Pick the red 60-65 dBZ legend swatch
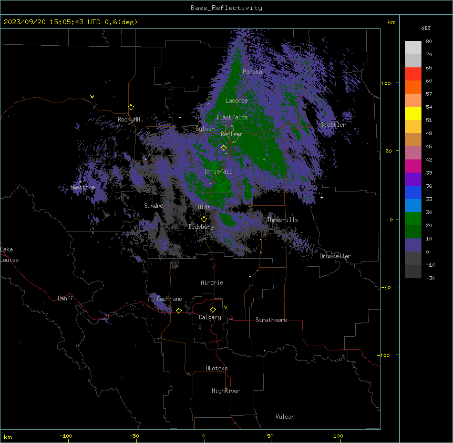 pos(413,74)
